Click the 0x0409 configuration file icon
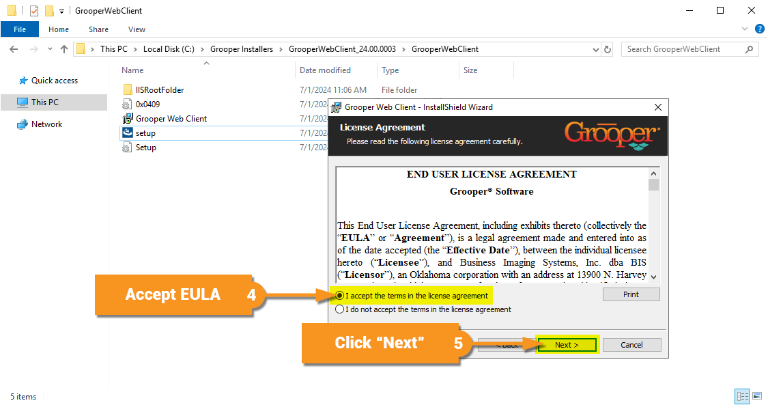Screen dimensions: 768x405 (x=127, y=104)
